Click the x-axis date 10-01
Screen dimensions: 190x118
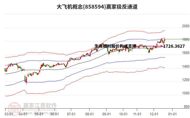click(123, 114)
